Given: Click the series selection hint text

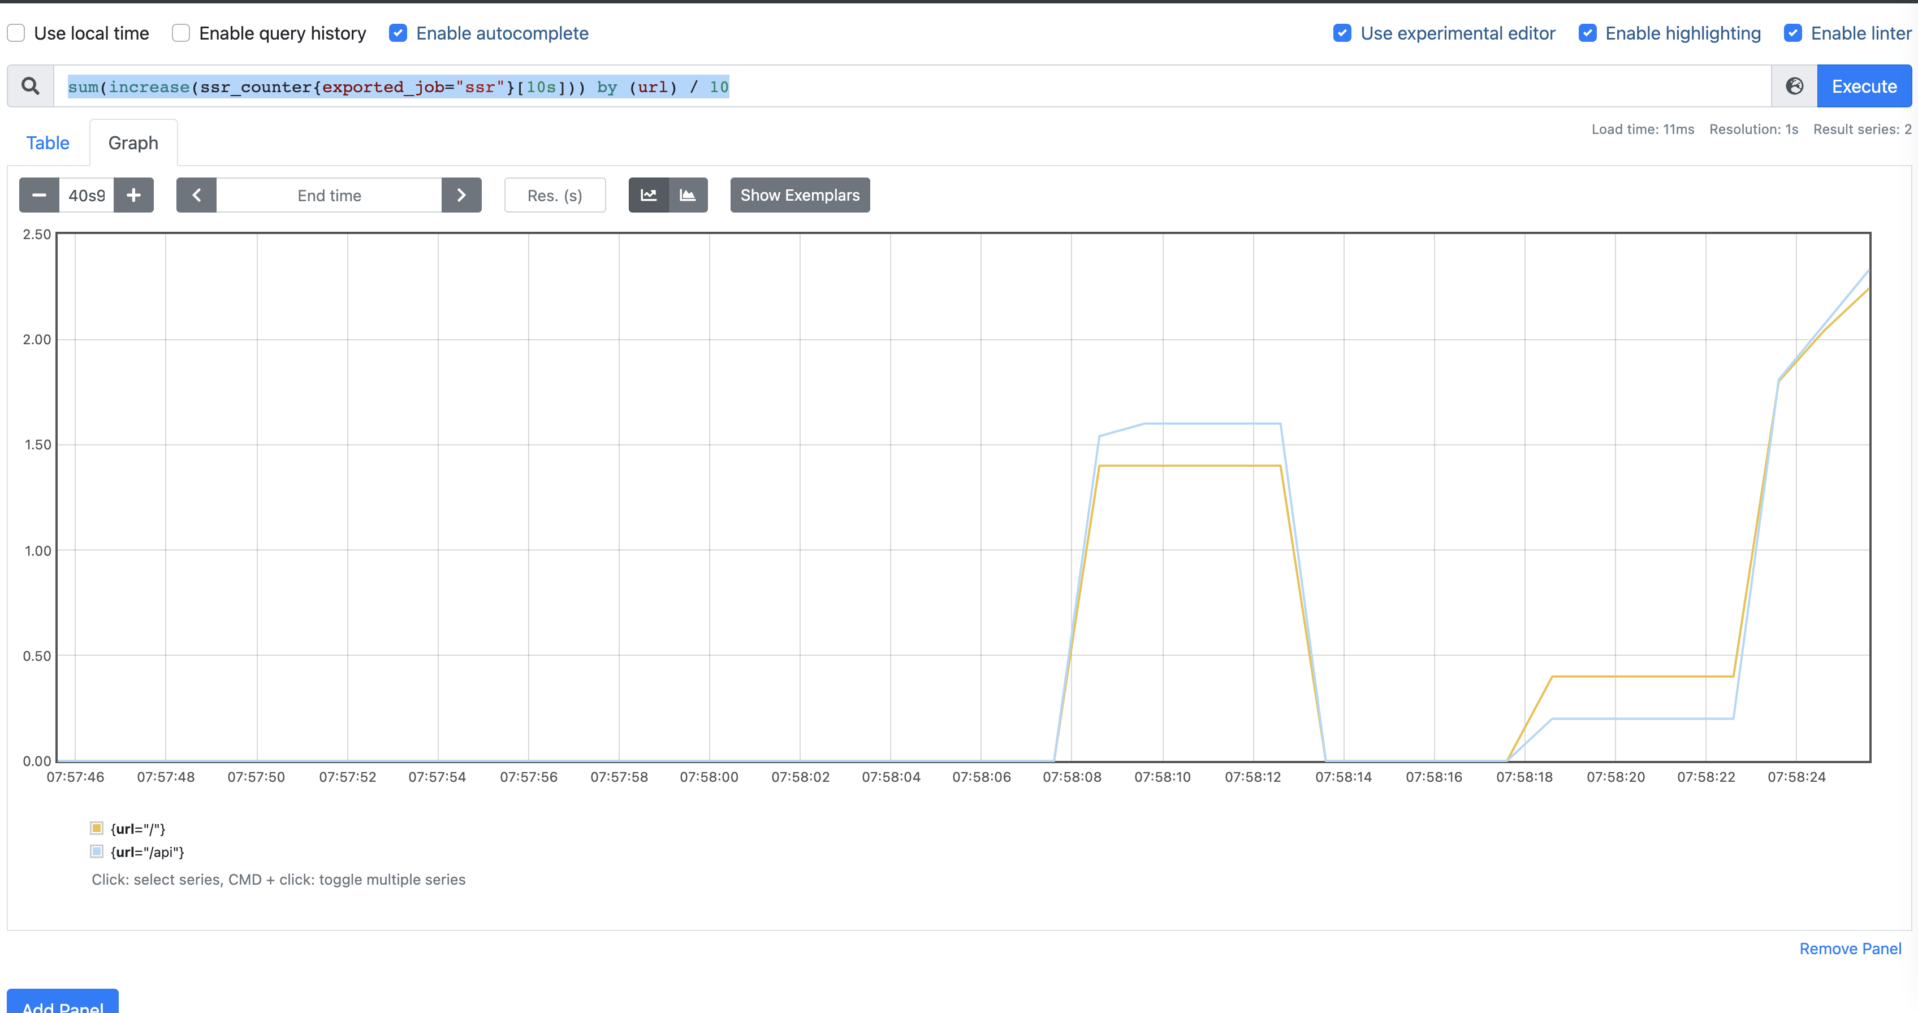Looking at the screenshot, I should [x=278, y=880].
